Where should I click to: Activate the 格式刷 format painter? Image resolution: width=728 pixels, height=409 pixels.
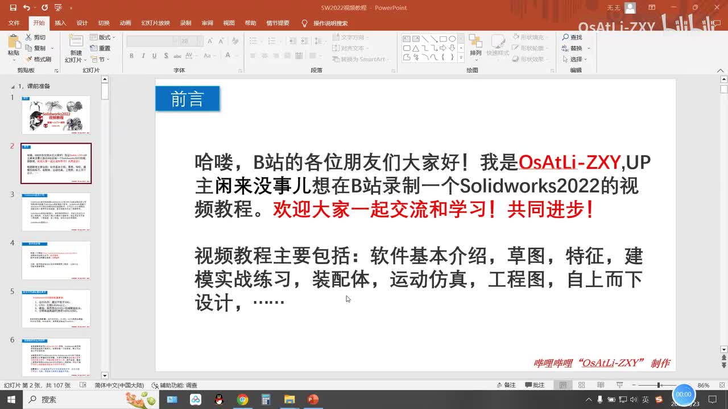coord(38,59)
